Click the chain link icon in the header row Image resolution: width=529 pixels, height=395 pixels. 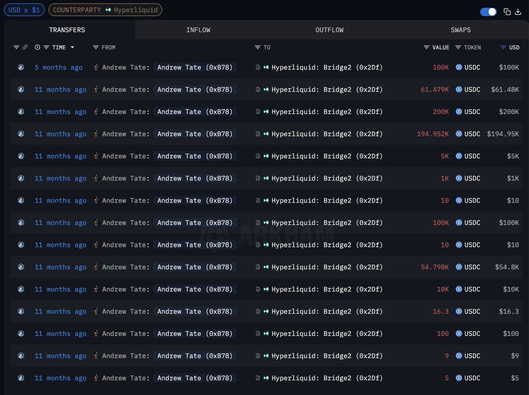point(26,47)
